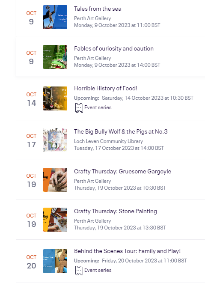Click Event series ticket icon under Horrible History

79,108
